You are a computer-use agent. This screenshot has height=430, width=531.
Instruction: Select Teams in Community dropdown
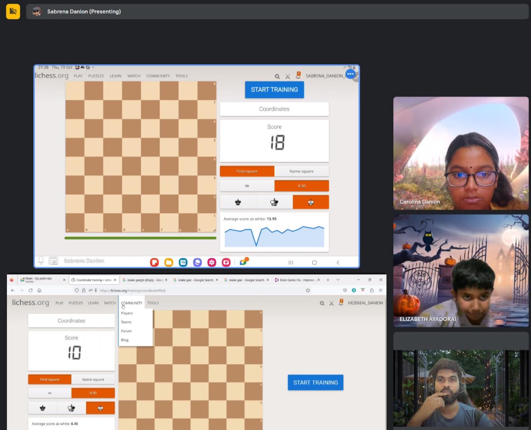126,322
